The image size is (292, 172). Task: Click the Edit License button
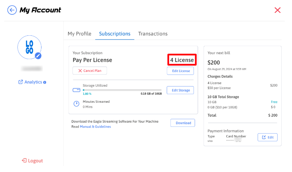[x=180, y=71]
